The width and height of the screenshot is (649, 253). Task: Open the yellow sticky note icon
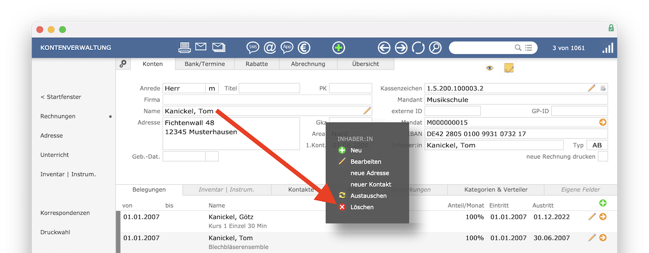click(509, 68)
